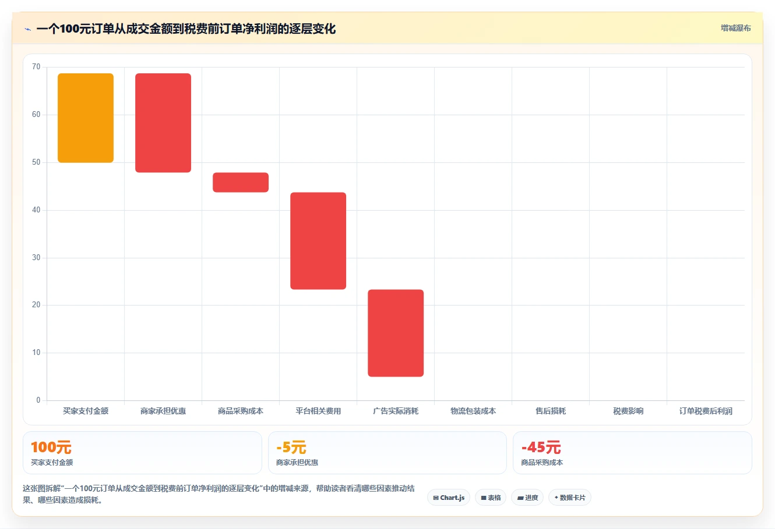Image resolution: width=775 pixels, height=529 pixels.
Task: Click the 订单税费后利润 axis label
Action: (x=706, y=411)
